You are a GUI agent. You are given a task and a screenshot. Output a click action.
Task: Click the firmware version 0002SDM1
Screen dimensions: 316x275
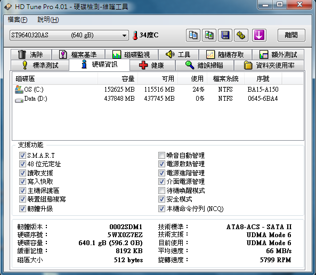(126, 227)
